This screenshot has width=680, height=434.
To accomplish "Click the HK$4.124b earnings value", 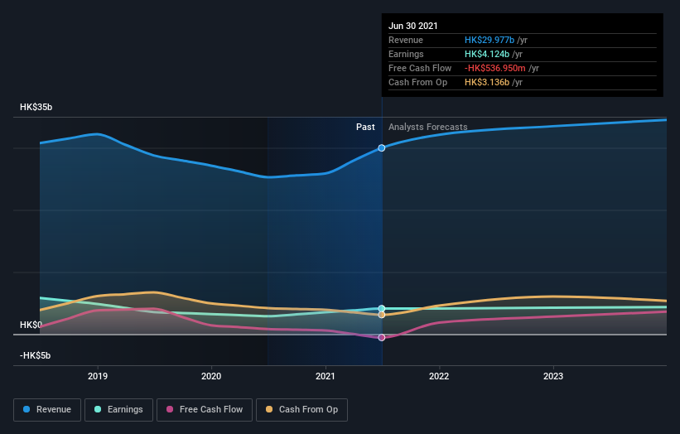I will click(x=487, y=54).
